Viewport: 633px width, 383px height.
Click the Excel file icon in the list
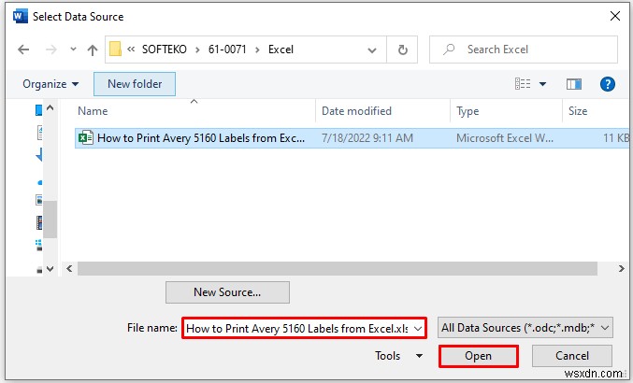[86, 138]
